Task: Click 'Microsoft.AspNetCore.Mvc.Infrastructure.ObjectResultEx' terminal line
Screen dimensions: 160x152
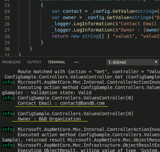Action: point(89,145)
